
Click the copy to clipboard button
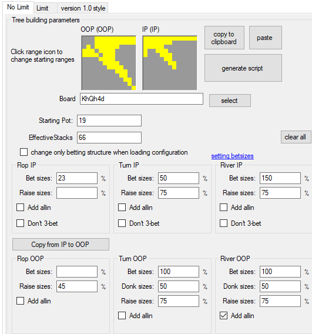click(x=224, y=38)
